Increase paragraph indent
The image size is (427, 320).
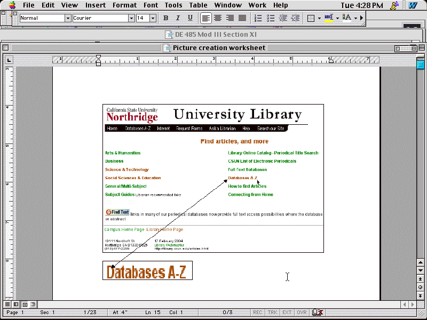tap(295, 18)
